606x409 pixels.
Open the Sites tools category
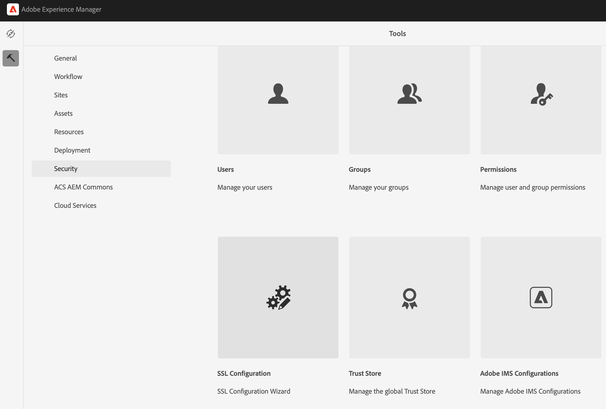coord(61,95)
